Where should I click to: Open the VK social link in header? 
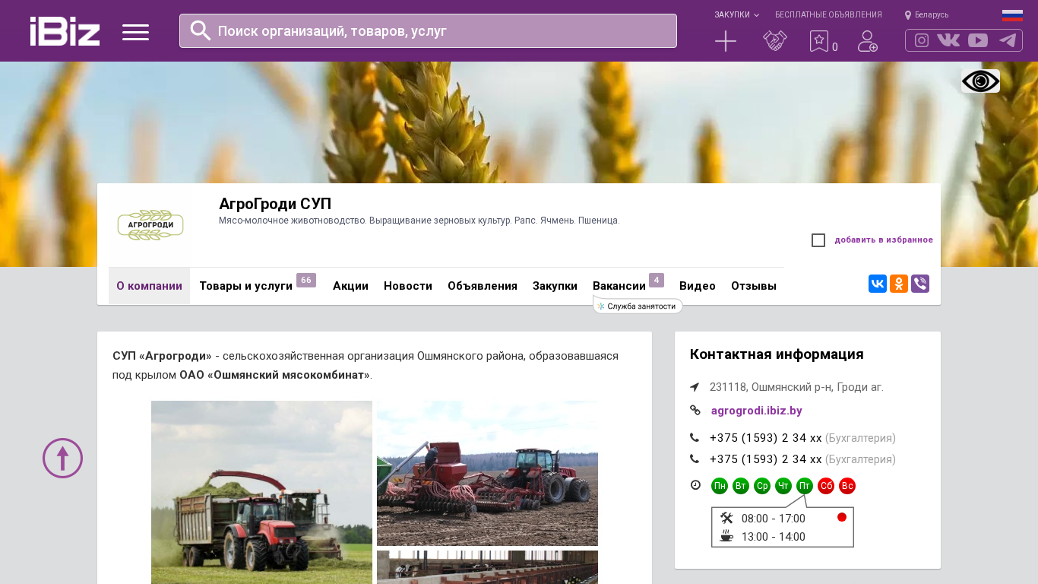coord(948,40)
